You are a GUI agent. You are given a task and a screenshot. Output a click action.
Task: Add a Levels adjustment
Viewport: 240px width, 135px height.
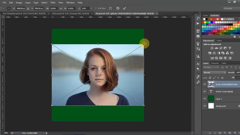(x=216, y=48)
